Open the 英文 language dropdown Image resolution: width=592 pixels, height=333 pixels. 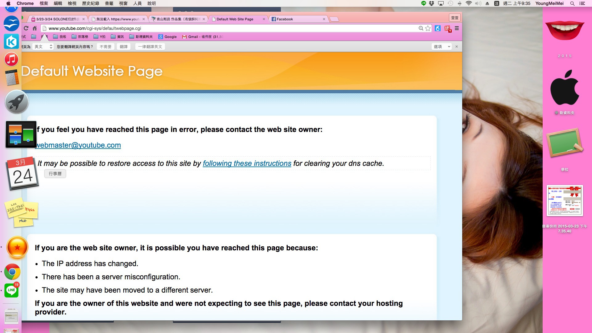click(x=43, y=47)
